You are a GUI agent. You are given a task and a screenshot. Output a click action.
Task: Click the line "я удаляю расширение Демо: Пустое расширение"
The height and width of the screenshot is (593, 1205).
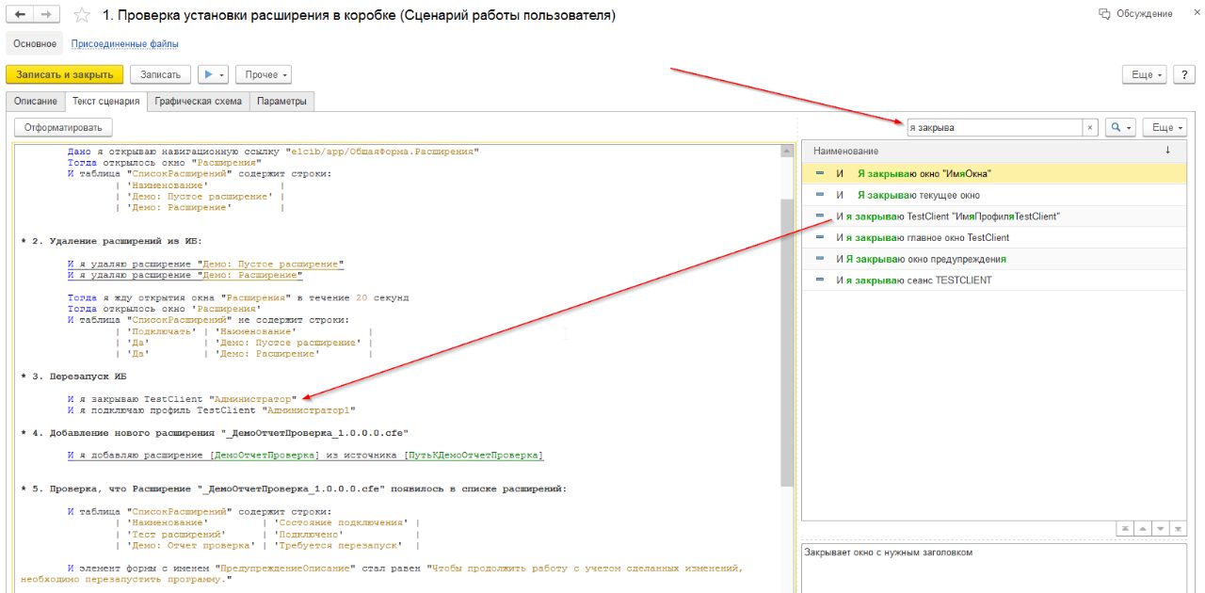(205, 264)
